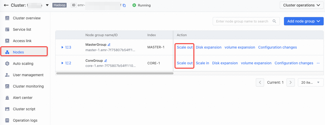This screenshot has width=325, height=125.
Task: Expand the MasterGroup row triangle
Action: point(62,47)
